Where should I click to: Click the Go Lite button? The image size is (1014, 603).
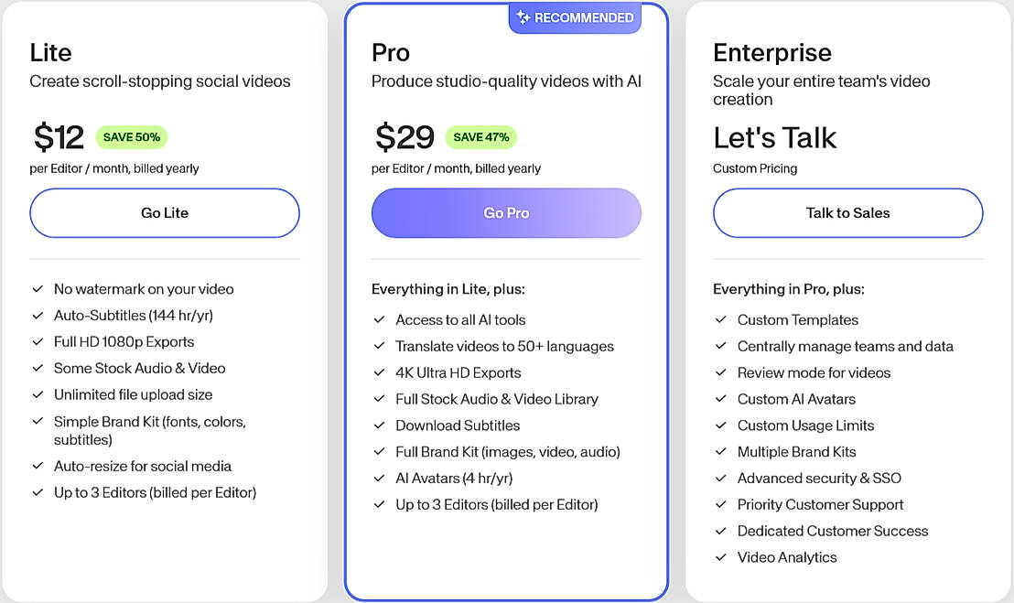(165, 213)
